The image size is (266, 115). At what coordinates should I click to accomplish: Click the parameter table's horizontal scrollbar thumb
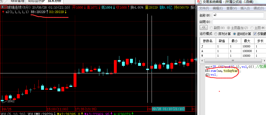pyautogui.click(x=233, y=61)
